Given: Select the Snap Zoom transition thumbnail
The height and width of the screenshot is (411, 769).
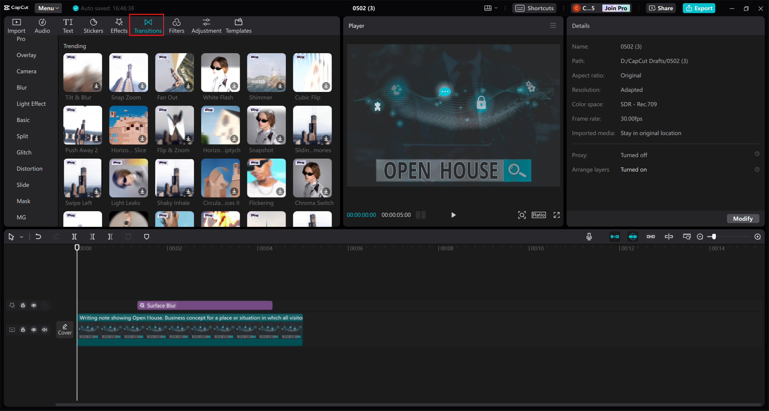Looking at the screenshot, I should click(128, 72).
